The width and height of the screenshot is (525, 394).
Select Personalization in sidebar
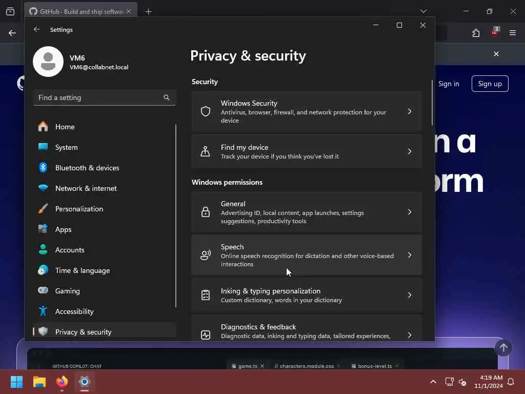click(105, 209)
